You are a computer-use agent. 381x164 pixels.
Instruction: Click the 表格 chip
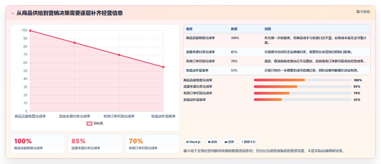pos(212,142)
